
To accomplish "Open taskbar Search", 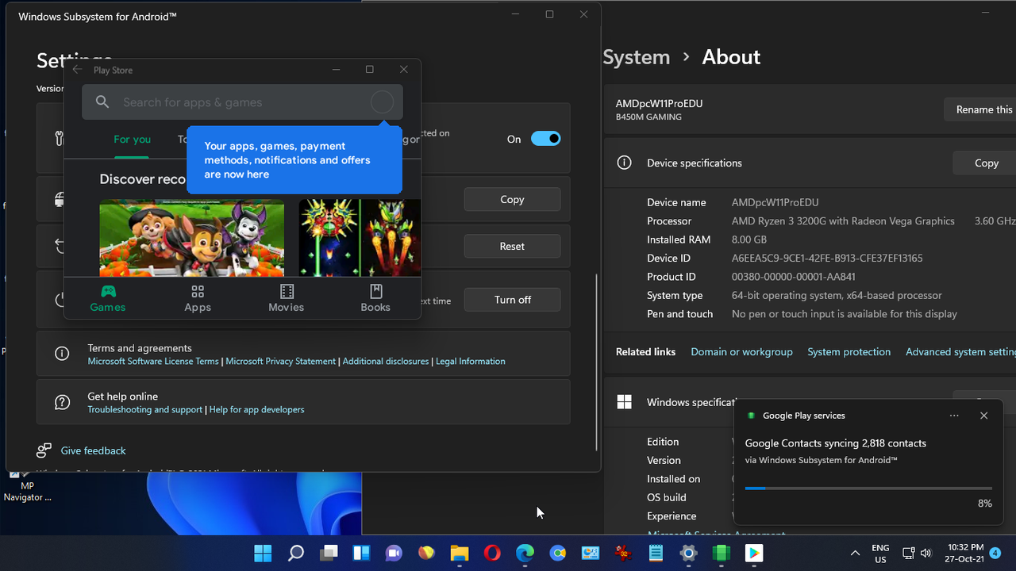I will 295,553.
